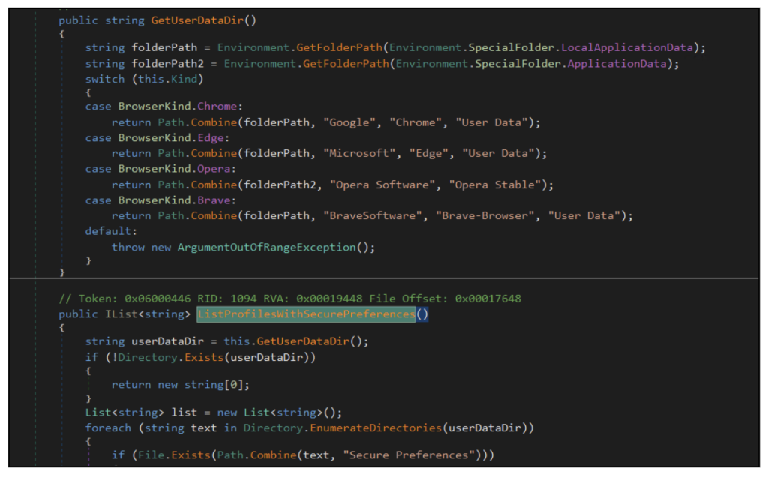Click LocalApplicationData enum member

627,47
